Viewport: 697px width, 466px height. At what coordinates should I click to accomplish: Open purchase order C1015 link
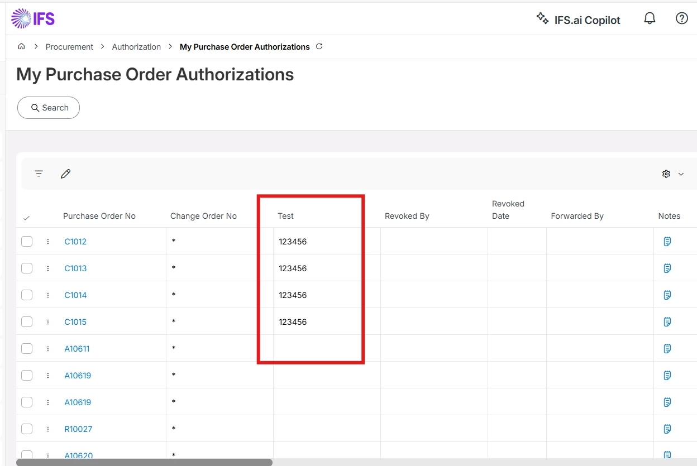tap(75, 322)
